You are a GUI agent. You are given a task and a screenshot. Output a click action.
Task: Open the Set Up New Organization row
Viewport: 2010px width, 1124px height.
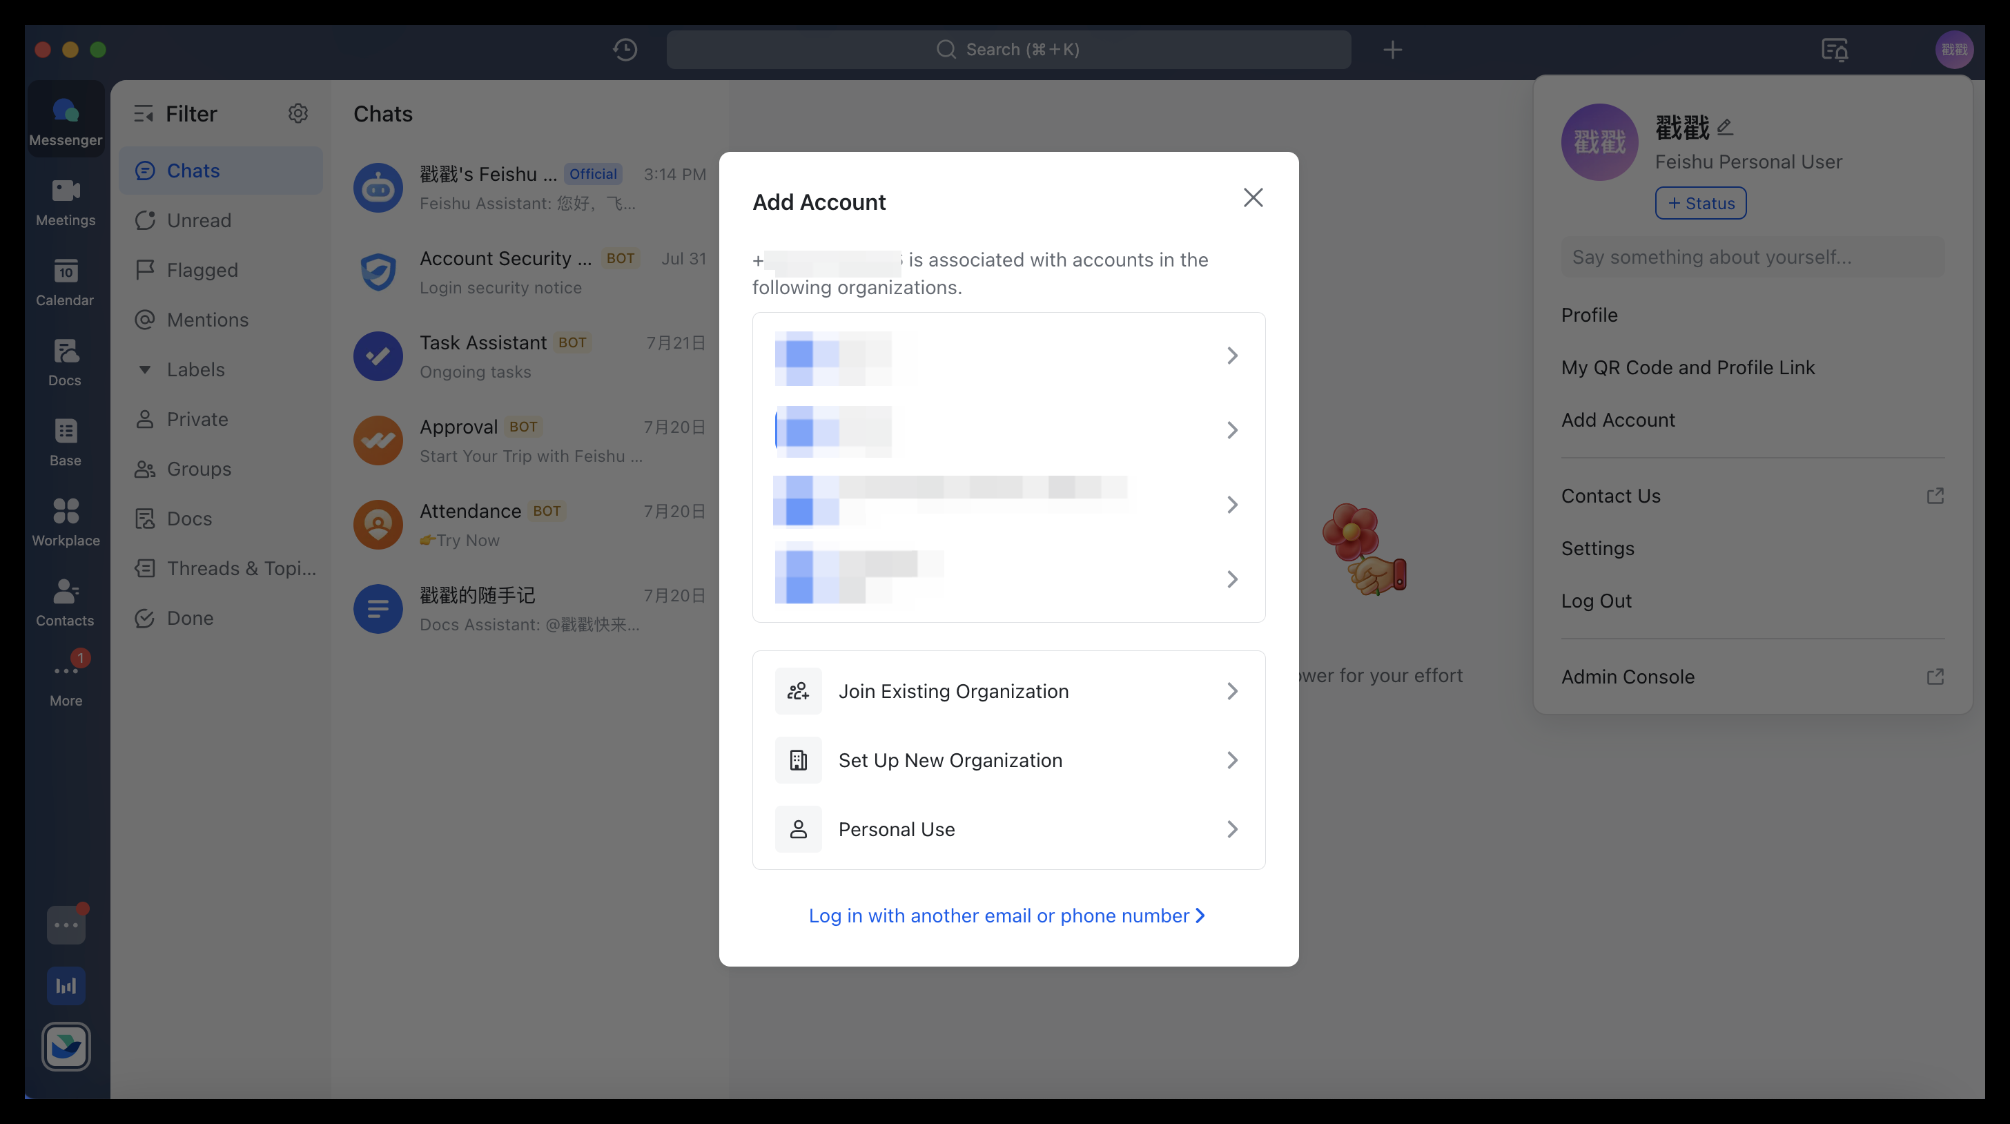(1008, 760)
